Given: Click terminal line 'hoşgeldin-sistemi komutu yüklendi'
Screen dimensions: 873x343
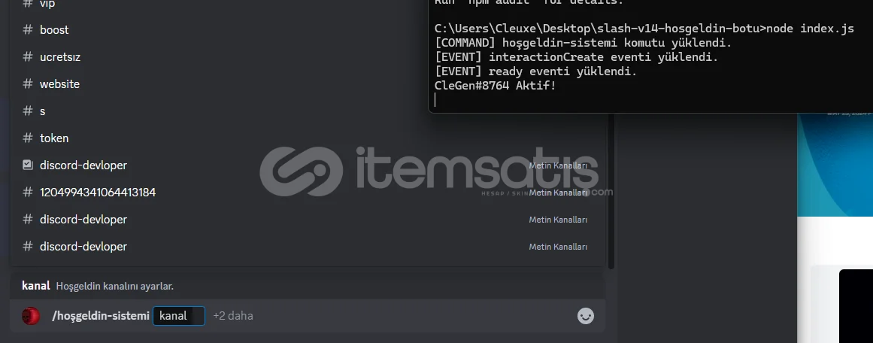Looking at the screenshot, I should [x=583, y=43].
